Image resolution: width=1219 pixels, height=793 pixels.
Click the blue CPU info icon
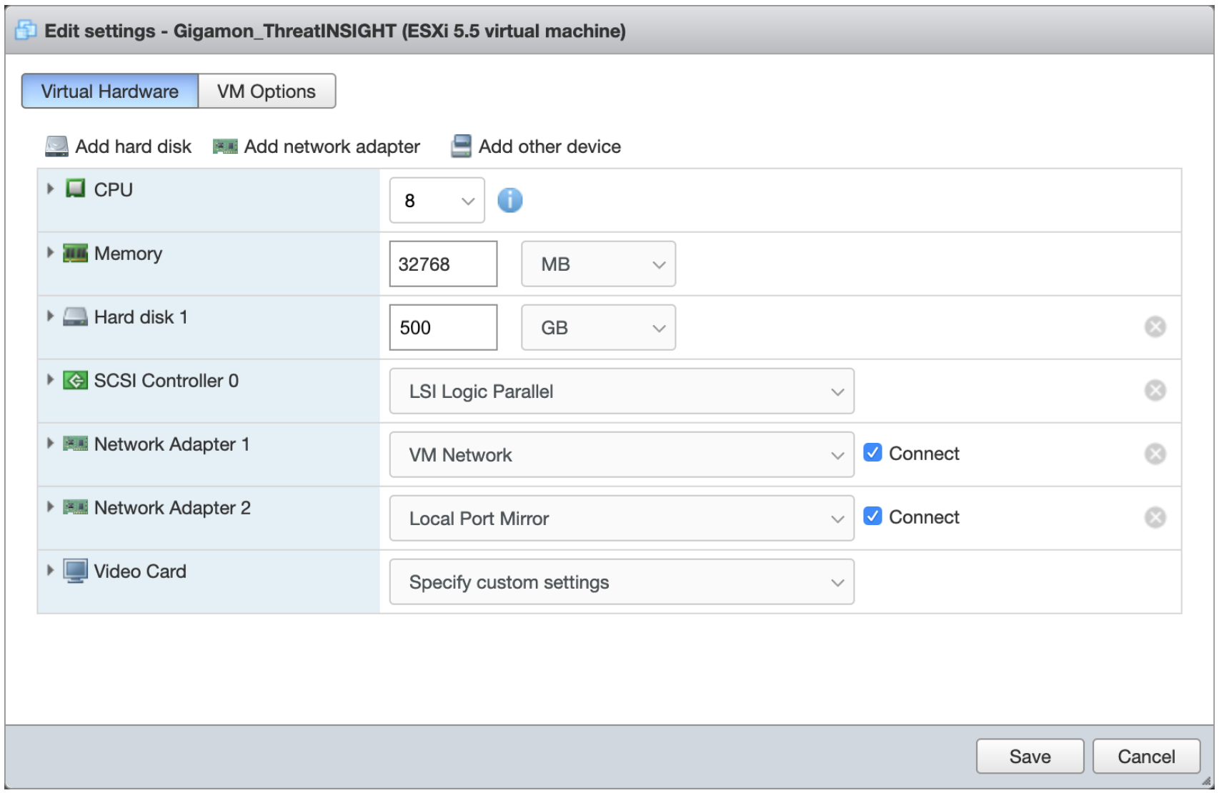pos(510,200)
